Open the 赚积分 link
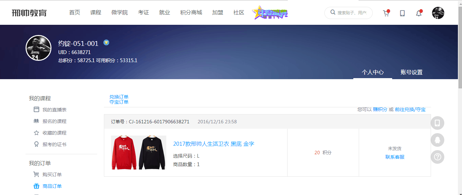462x195 pixels. (380, 109)
